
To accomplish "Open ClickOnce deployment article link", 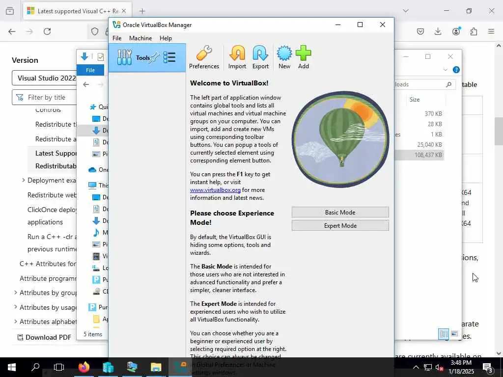I will (52, 216).
